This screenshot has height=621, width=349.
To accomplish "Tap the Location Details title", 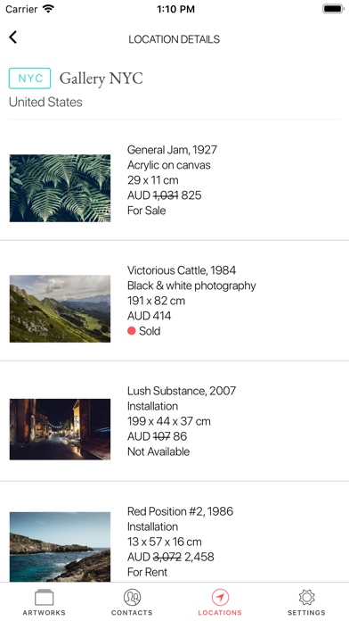I will [x=174, y=39].
